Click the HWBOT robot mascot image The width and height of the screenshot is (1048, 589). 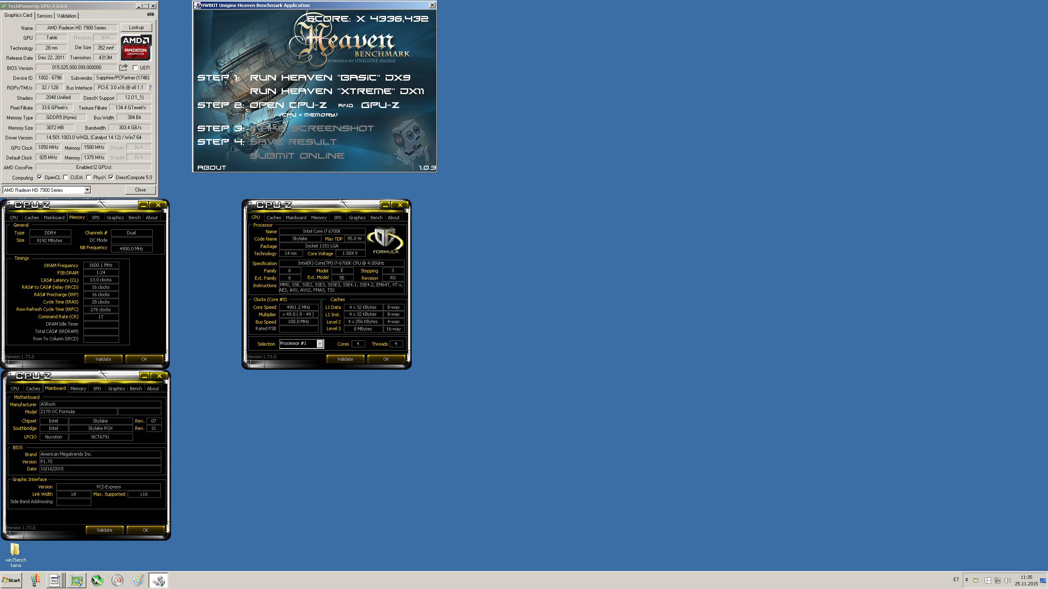pyautogui.click(x=411, y=144)
